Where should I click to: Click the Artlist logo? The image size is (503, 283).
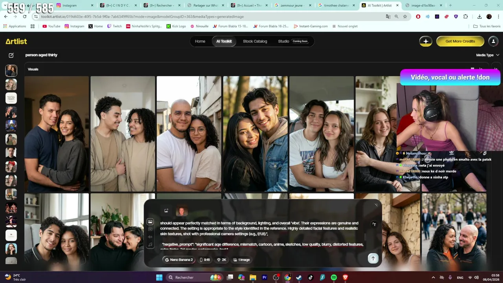pos(16,41)
